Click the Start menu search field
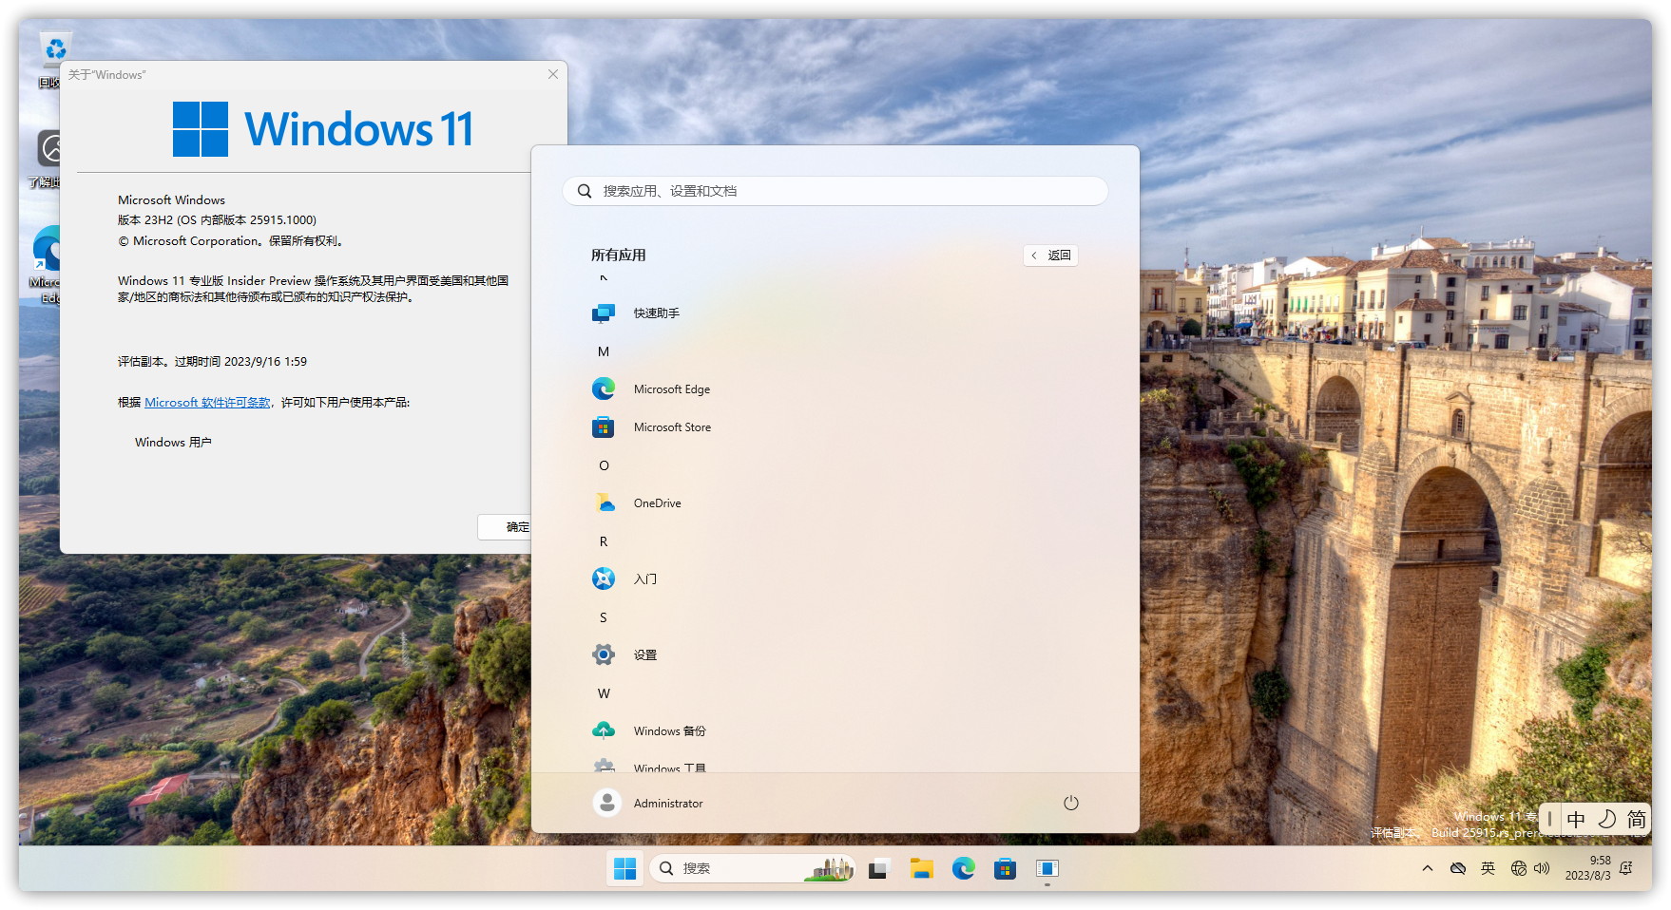1671x910 pixels. pos(836,191)
